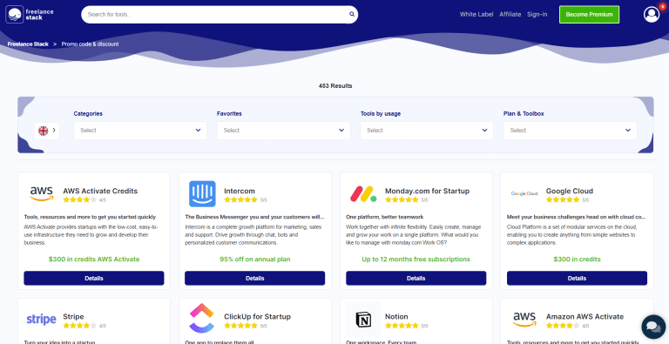Click '95% off on annual plan' offer
Viewport: 669px width, 344px height.
(254, 259)
